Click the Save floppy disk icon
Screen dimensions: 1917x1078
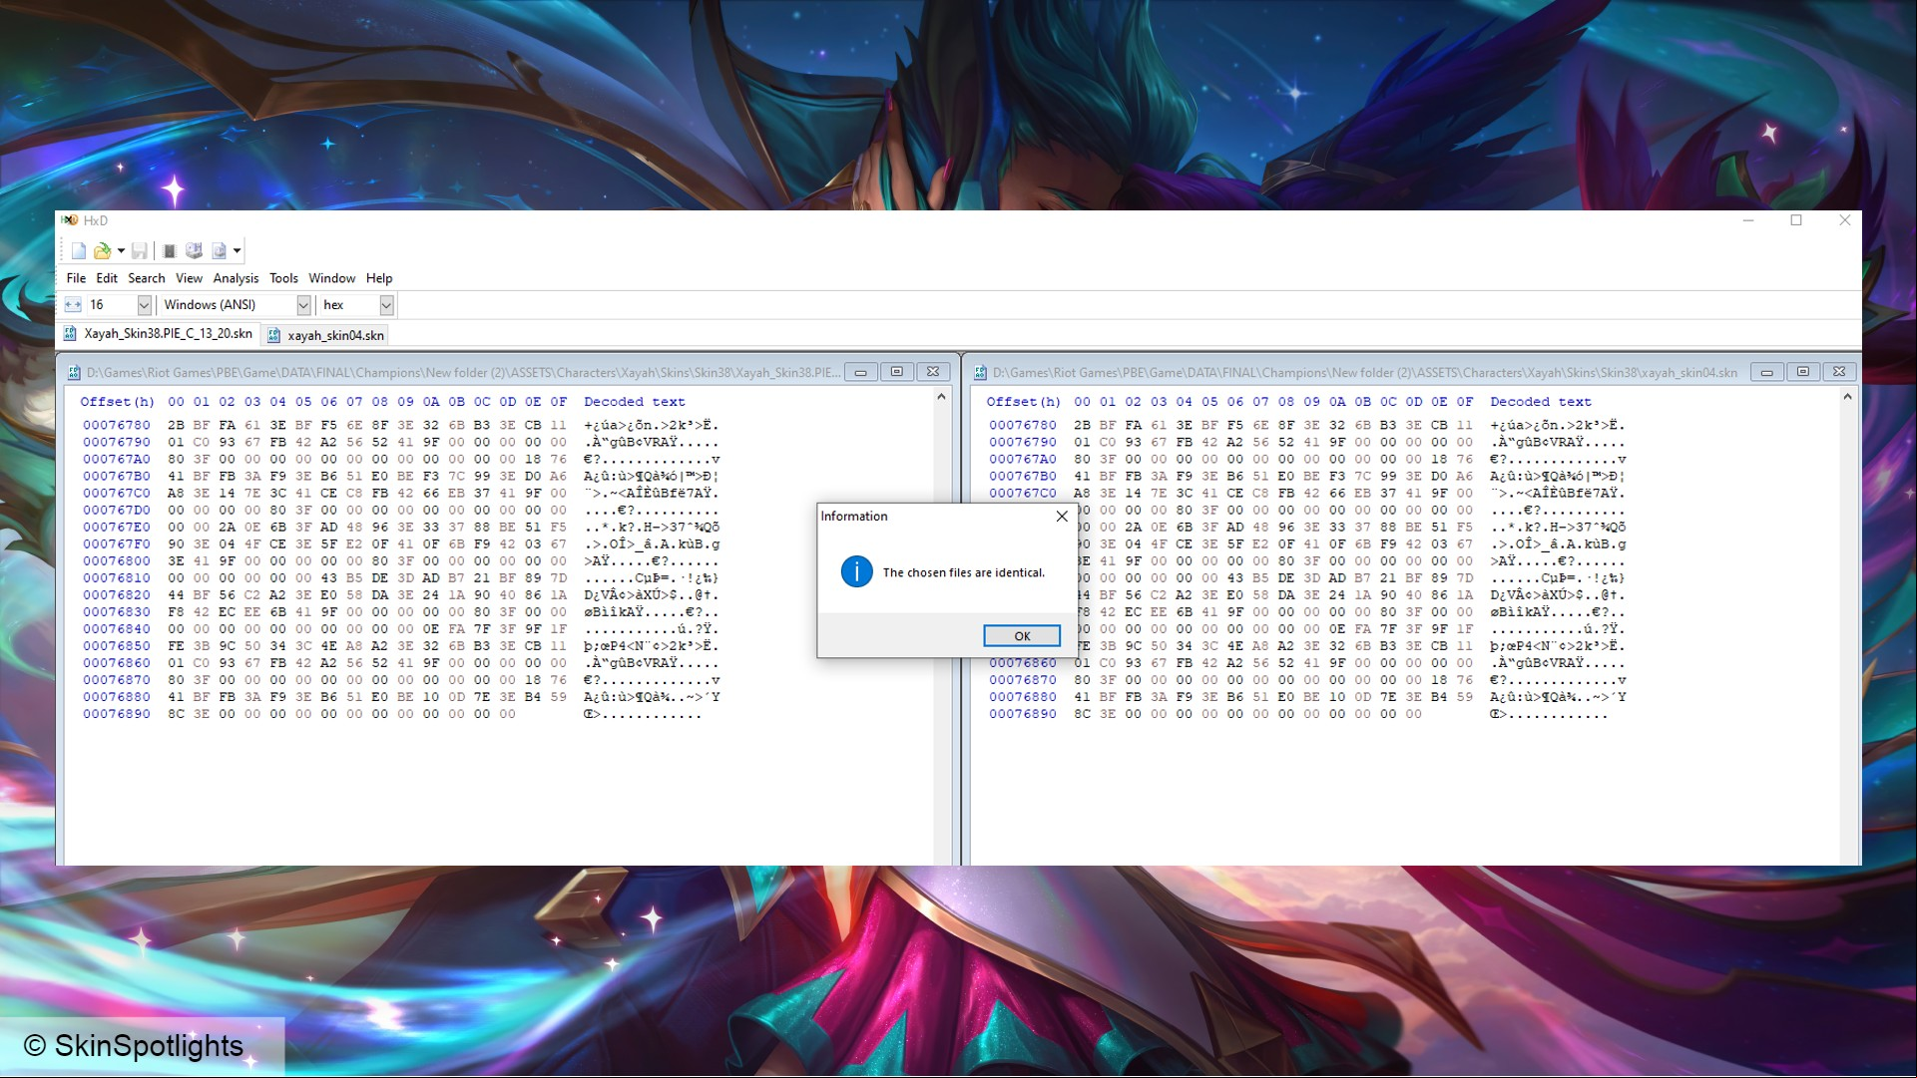(x=140, y=250)
